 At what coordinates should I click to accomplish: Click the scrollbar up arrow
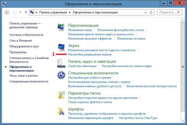click(183, 20)
